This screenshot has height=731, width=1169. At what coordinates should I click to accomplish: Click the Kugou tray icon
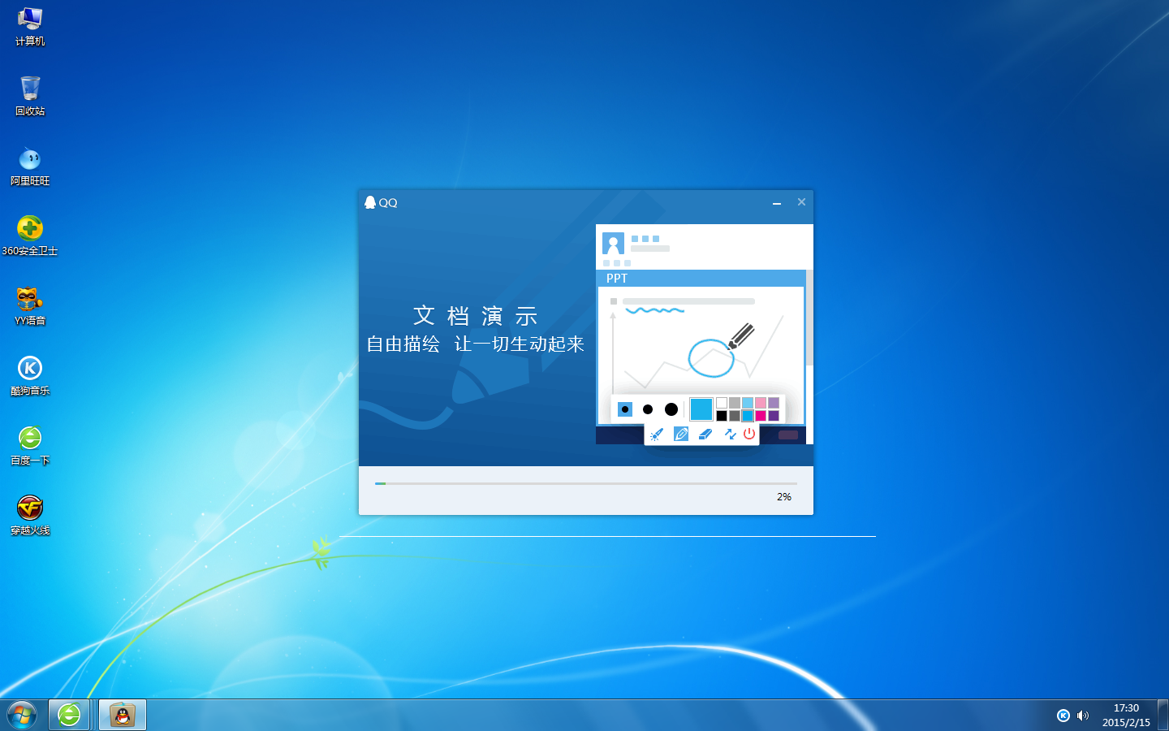pos(1063,716)
